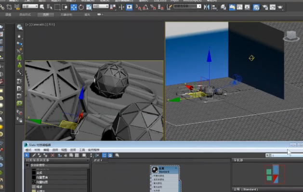Open the reference coordinate system dropdown
This screenshot has width=303, height=192.
point(101,7)
